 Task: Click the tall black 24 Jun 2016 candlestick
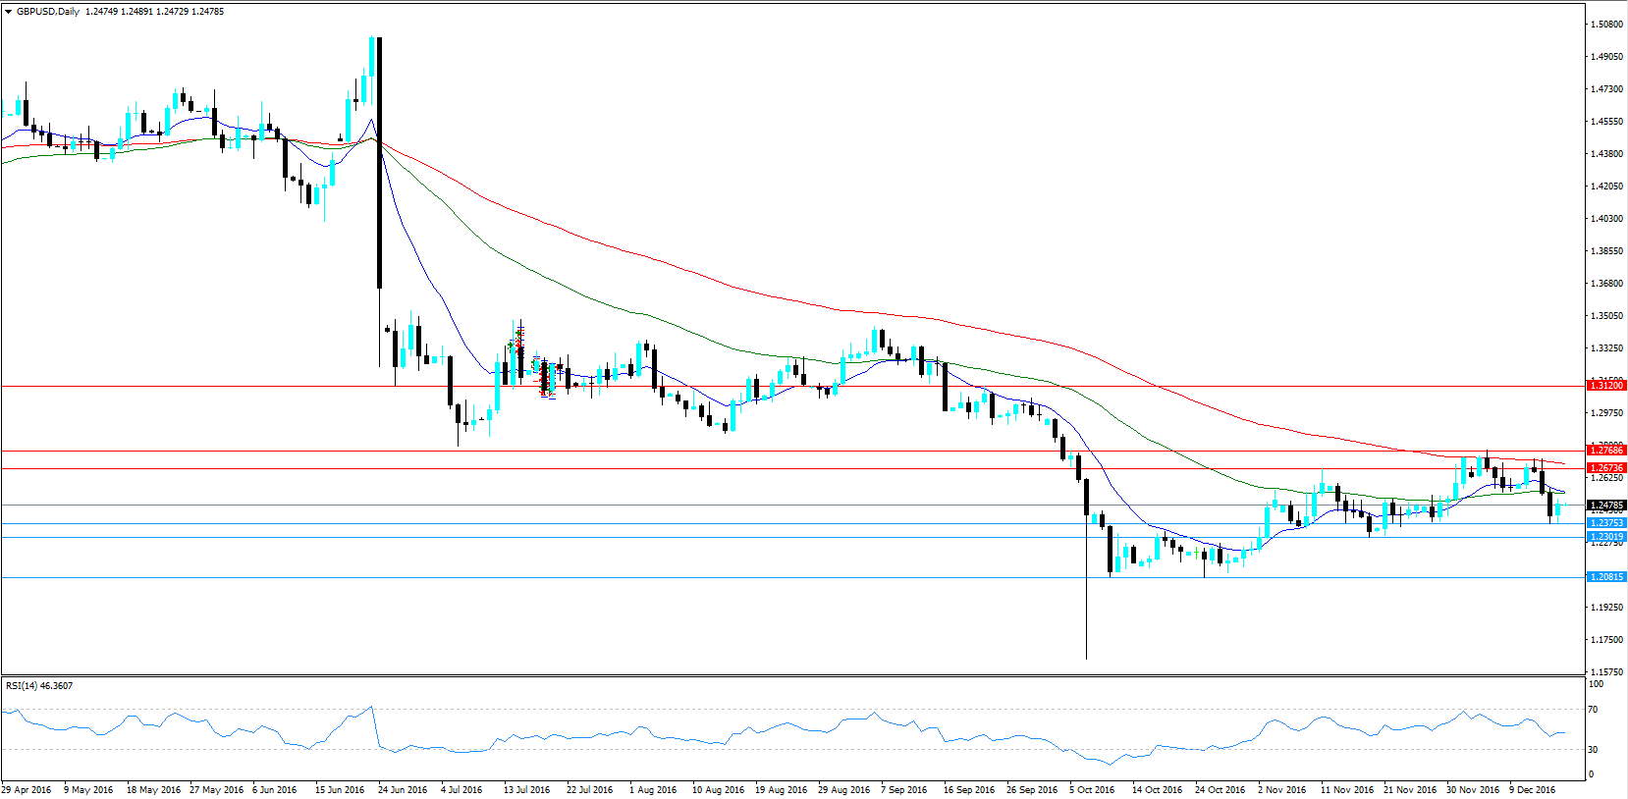379,163
